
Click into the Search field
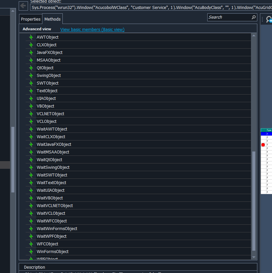point(229,17)
